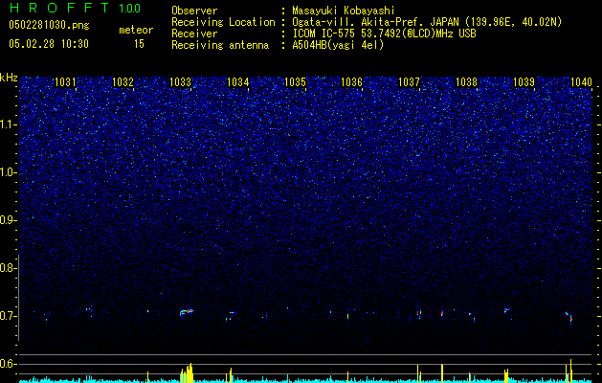Click the 1040 time marker
Image resolution: width=602 pixels, height=383 pixels.
click(581, 82)
